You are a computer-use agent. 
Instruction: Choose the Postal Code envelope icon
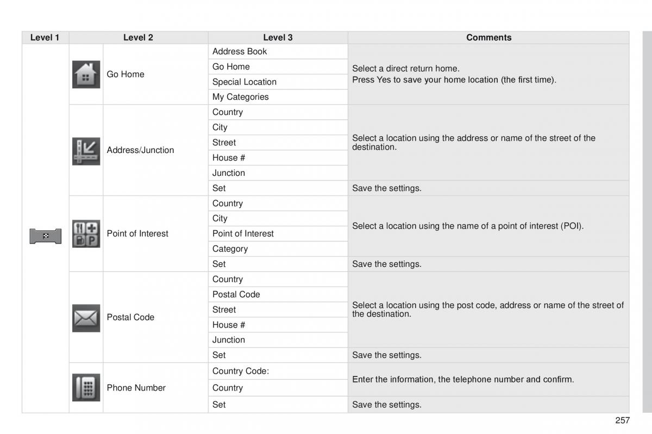[x=86, y=318]
